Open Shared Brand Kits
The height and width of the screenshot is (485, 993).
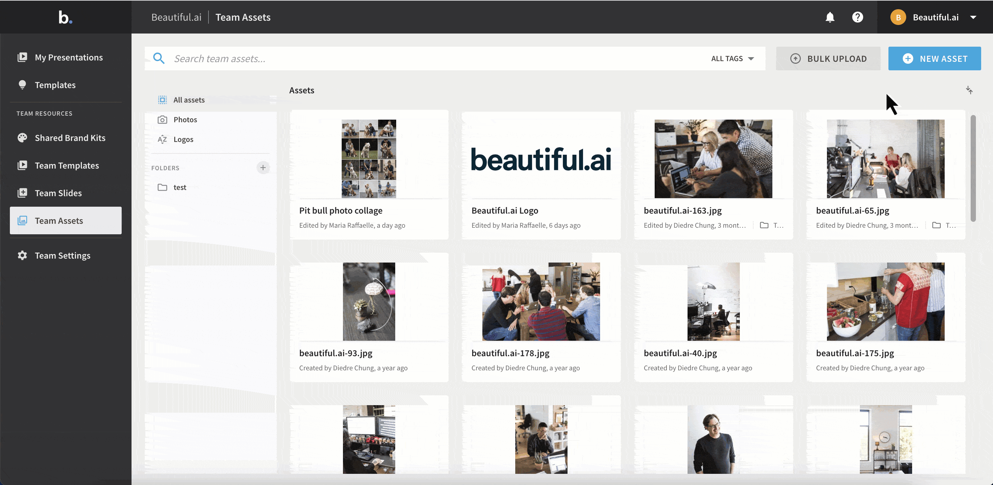click(66, 138)
